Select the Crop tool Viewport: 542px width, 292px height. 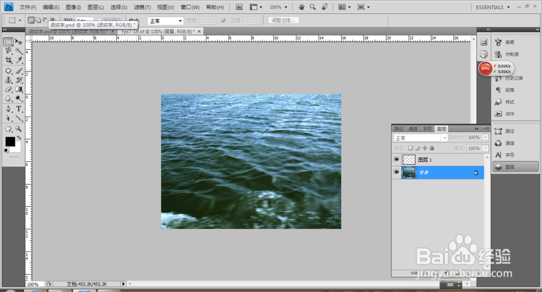click(9, 60)
